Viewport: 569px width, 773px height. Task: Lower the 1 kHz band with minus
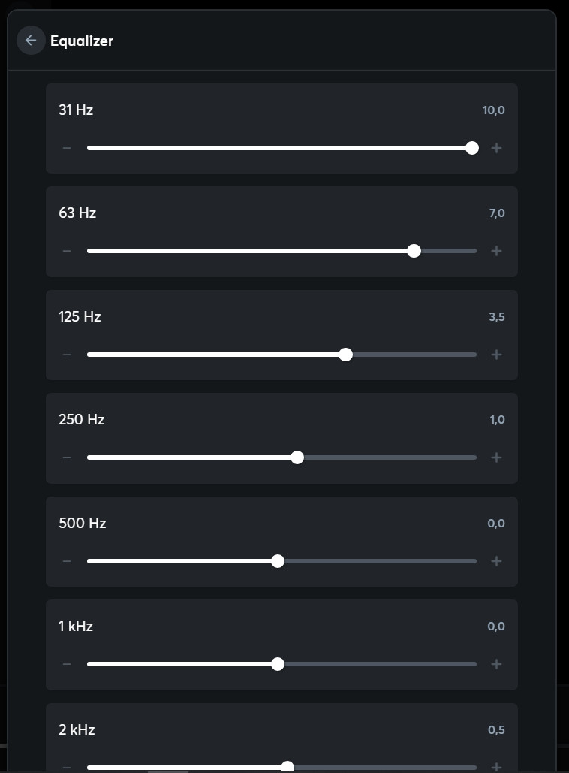pos(67,664)
